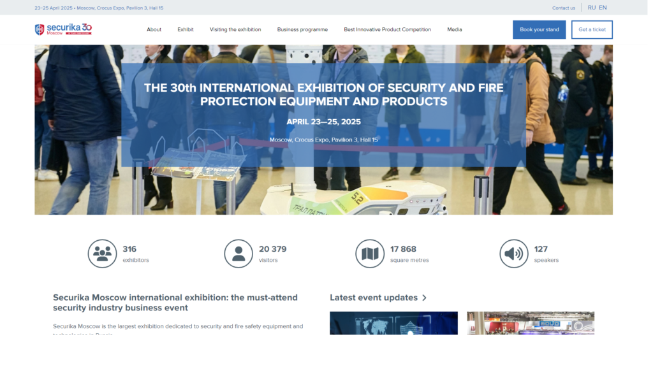
Task: Open Best Innovative Product Competition menu
Action: point(387,29)
